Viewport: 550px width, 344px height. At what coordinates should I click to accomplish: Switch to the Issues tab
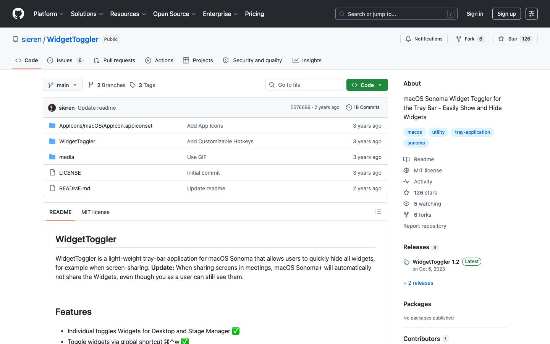(65, 60)
